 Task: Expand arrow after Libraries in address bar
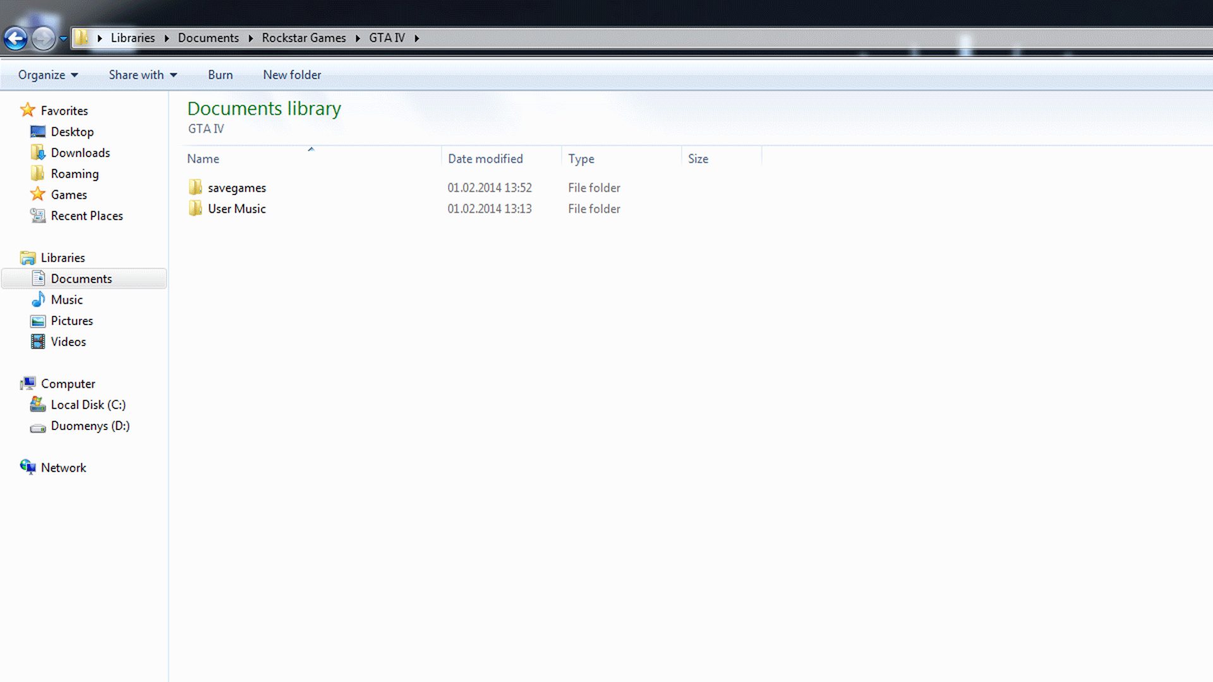pyautogui.click(x=167, y=38)
